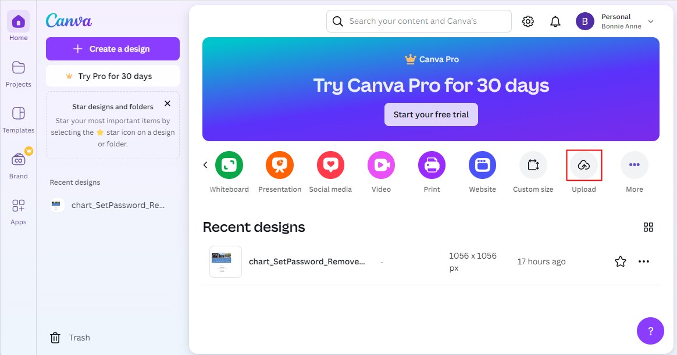The image size is (677, 355).
Task: Open notifications bell
Action: click(x=555, y=21)
